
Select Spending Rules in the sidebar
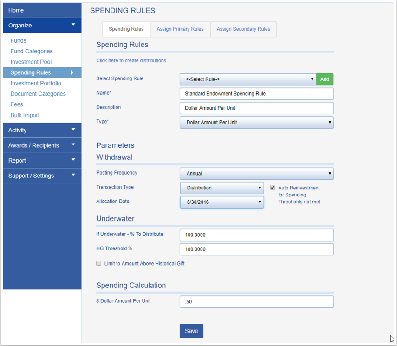point(42,72)
